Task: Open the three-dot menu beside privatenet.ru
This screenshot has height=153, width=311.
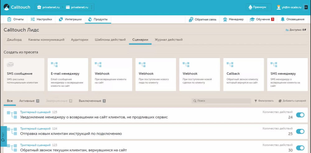Action: (91, 7)
